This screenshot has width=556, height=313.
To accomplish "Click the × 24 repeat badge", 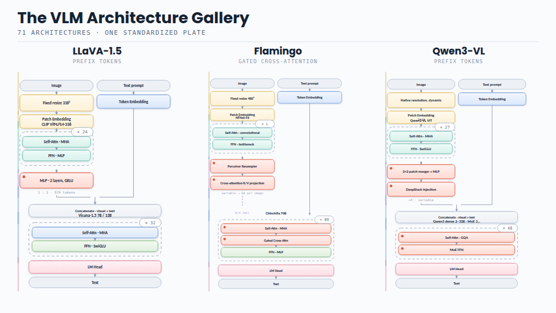I will tap(82, 132).
